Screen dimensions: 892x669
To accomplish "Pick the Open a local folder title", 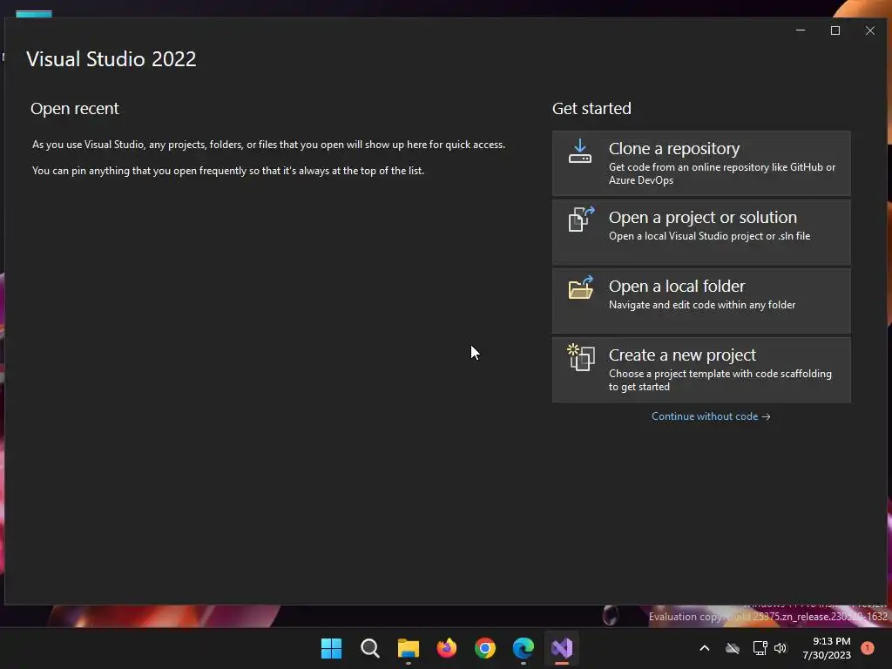I will pos(676,286).
